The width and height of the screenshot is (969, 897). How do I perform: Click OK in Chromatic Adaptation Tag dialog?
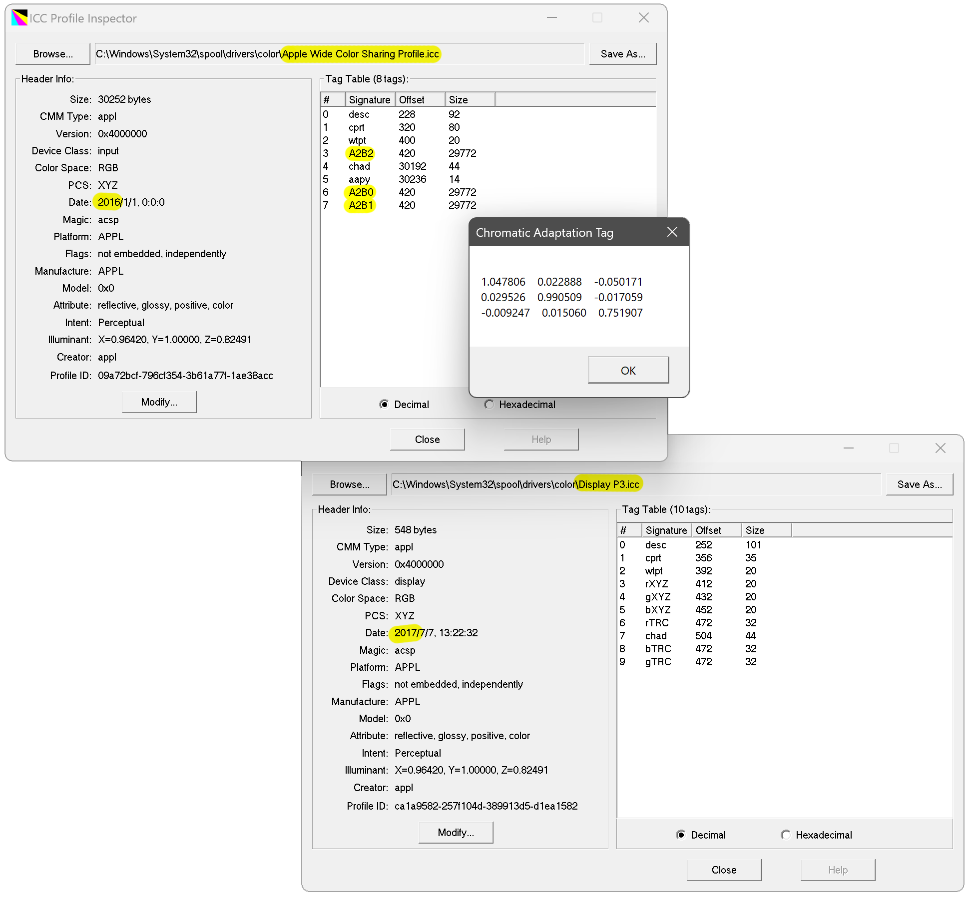click(x=628, y=370)
